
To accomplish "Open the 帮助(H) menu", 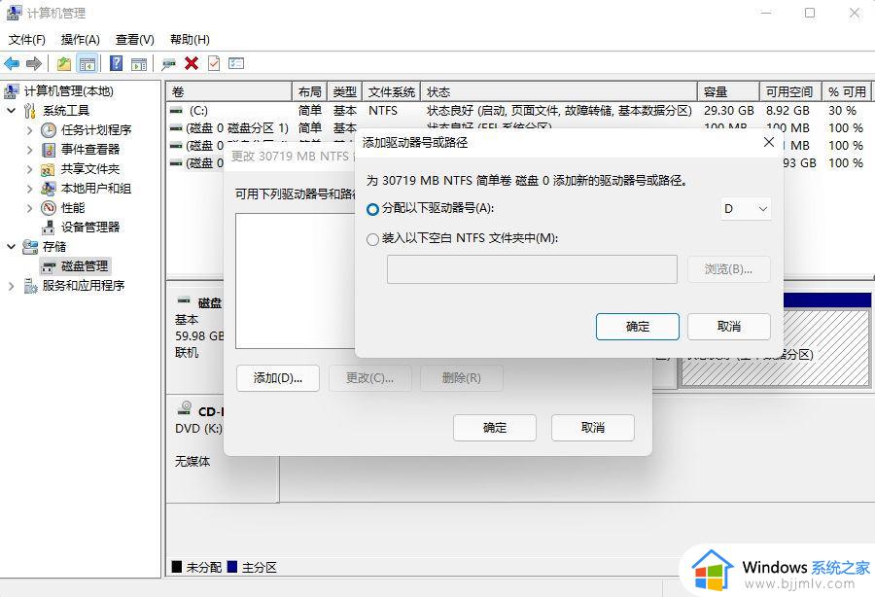I will [190, 40].
